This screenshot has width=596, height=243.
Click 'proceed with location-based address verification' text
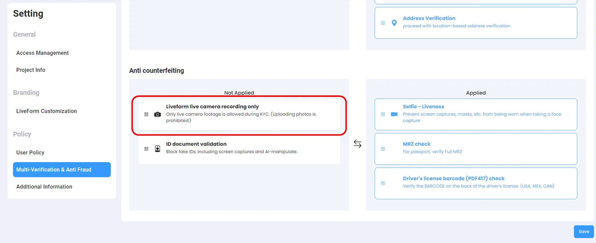456,26
